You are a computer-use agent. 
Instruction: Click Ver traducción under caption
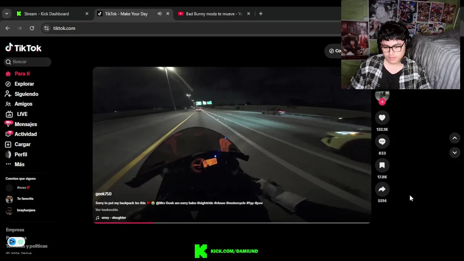tap(107, 210)
